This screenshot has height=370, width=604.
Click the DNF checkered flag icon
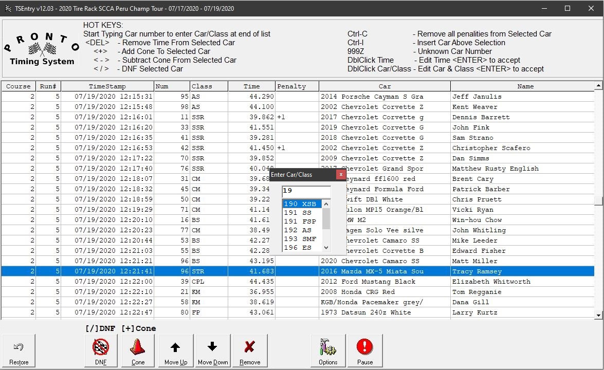pyautogui.click(x=101, y=347)
